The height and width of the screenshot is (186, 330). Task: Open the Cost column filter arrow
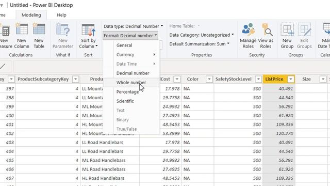[x=177, y=79]
